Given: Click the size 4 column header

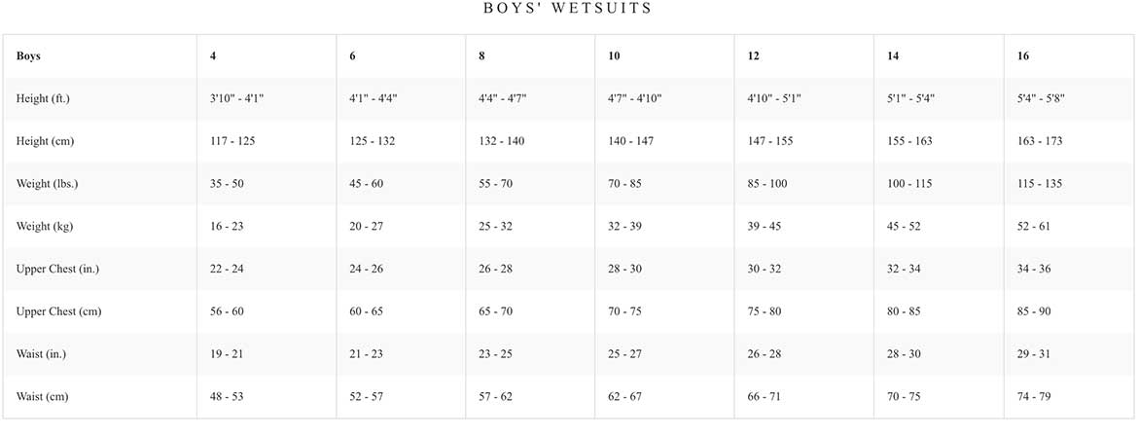Looking at the screenshot, I should (x=213, y=55).
